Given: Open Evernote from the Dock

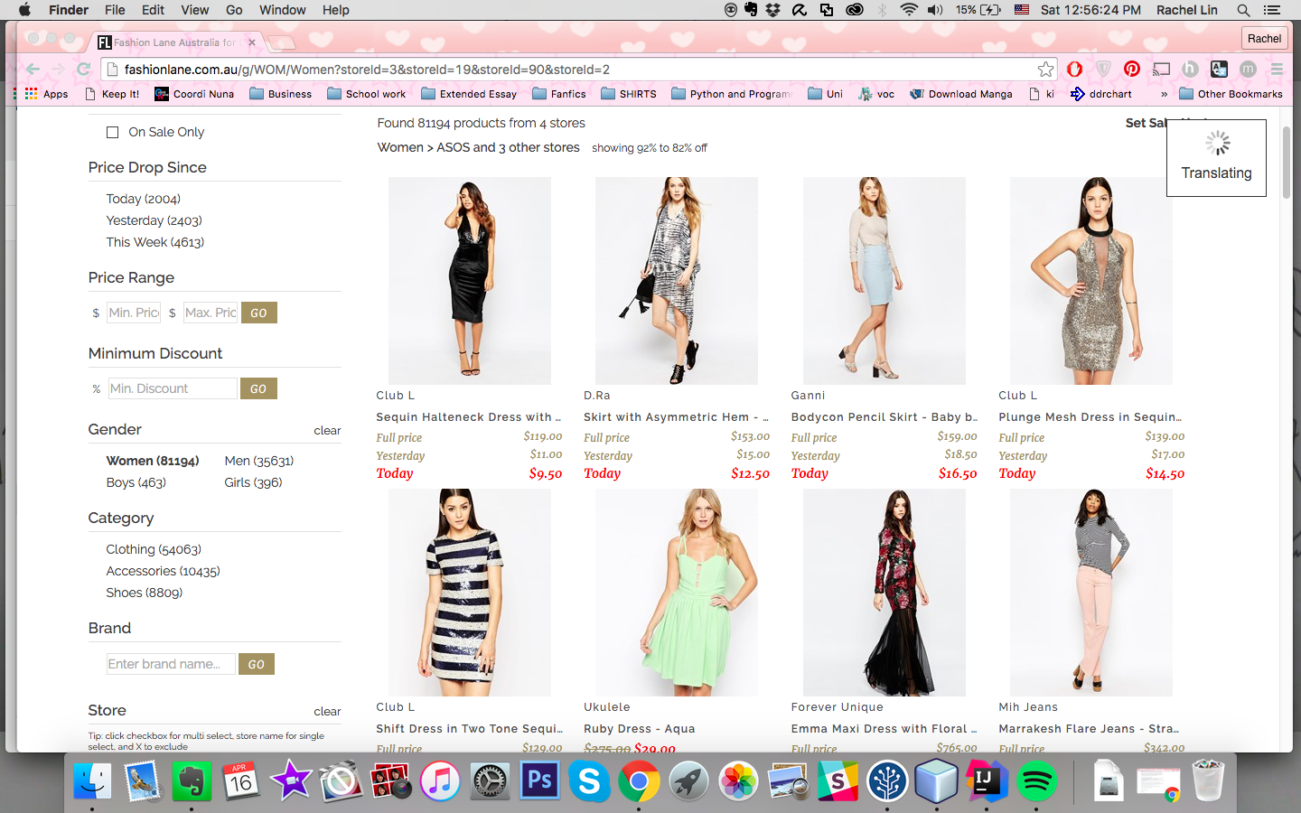Looking at the screenshot, I should click(x=192, y=780).
